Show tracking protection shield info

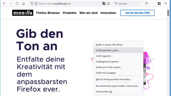32,3
